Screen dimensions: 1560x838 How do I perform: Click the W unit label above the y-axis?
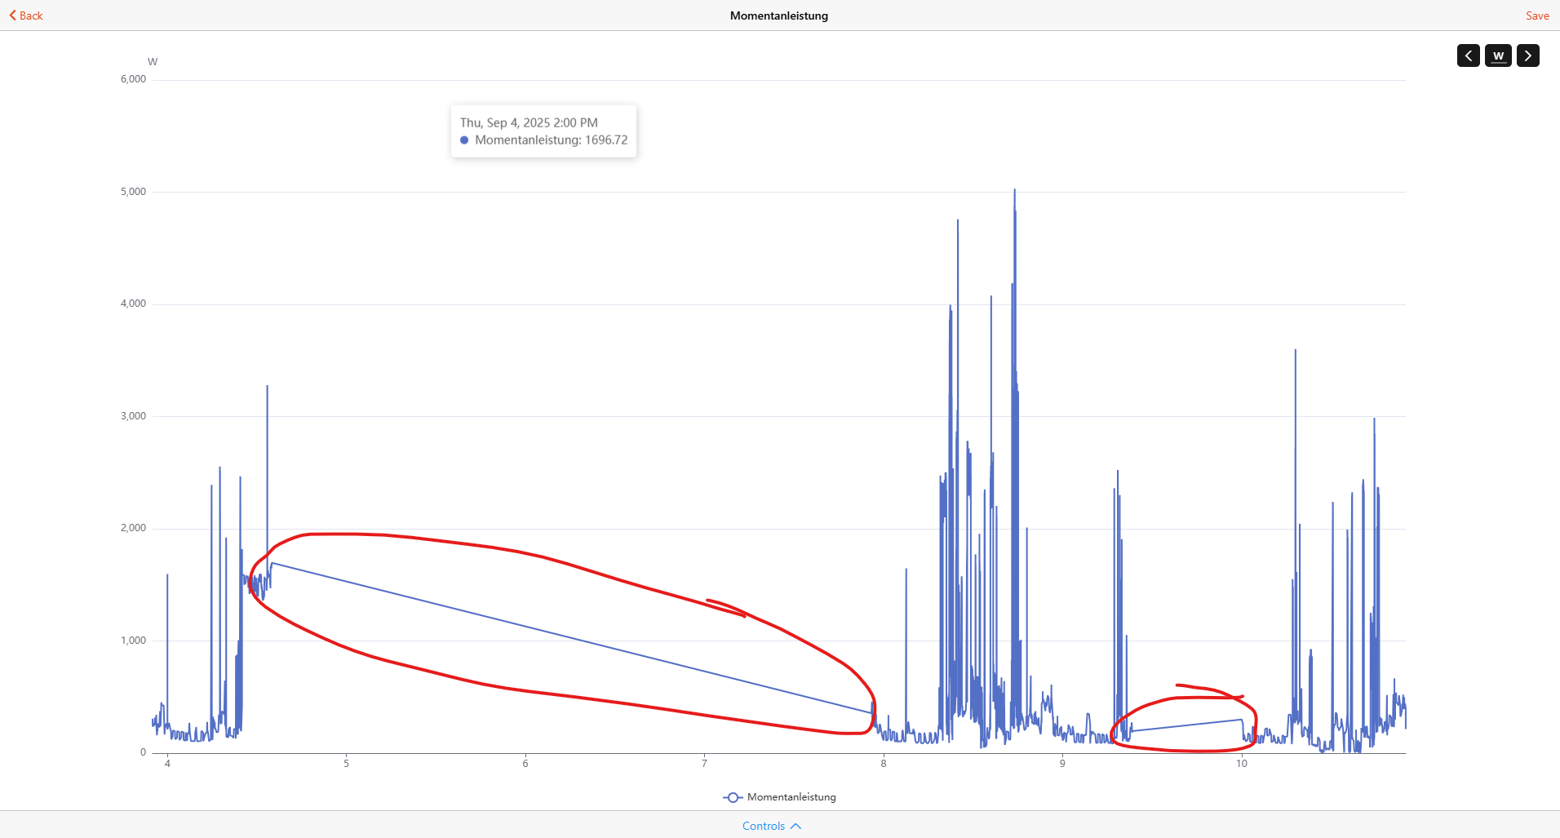(153, 62)
